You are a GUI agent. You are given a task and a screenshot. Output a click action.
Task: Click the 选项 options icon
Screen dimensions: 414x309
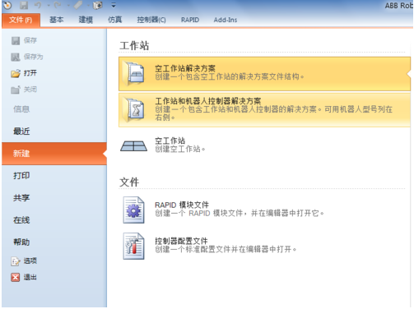pos(16,261)
